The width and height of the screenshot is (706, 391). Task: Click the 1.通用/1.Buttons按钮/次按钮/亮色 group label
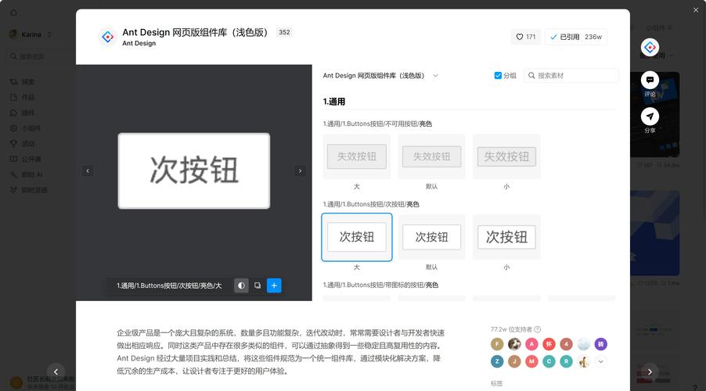[371, 204]
